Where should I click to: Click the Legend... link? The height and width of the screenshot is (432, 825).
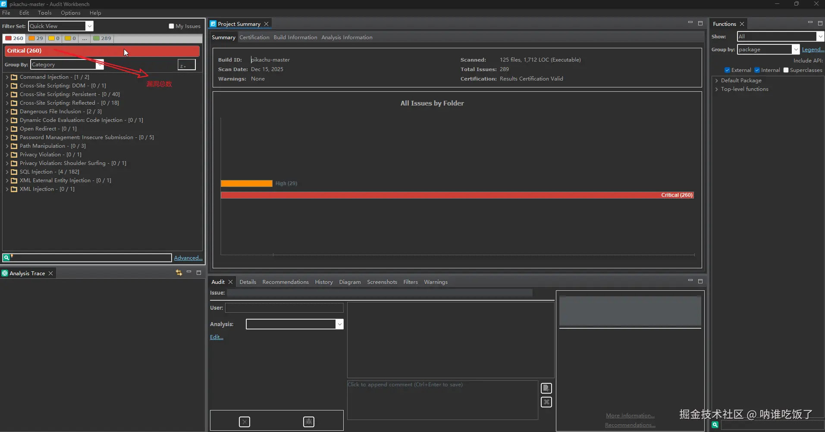[x=813, y=50]
